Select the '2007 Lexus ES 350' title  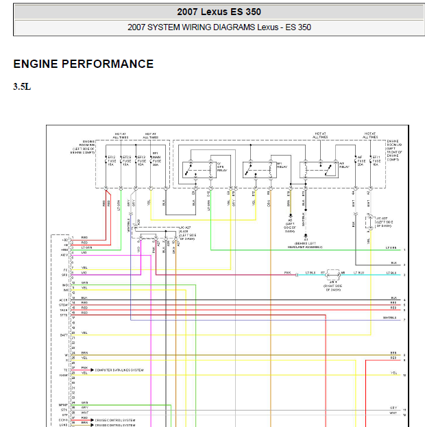(219, 12)
